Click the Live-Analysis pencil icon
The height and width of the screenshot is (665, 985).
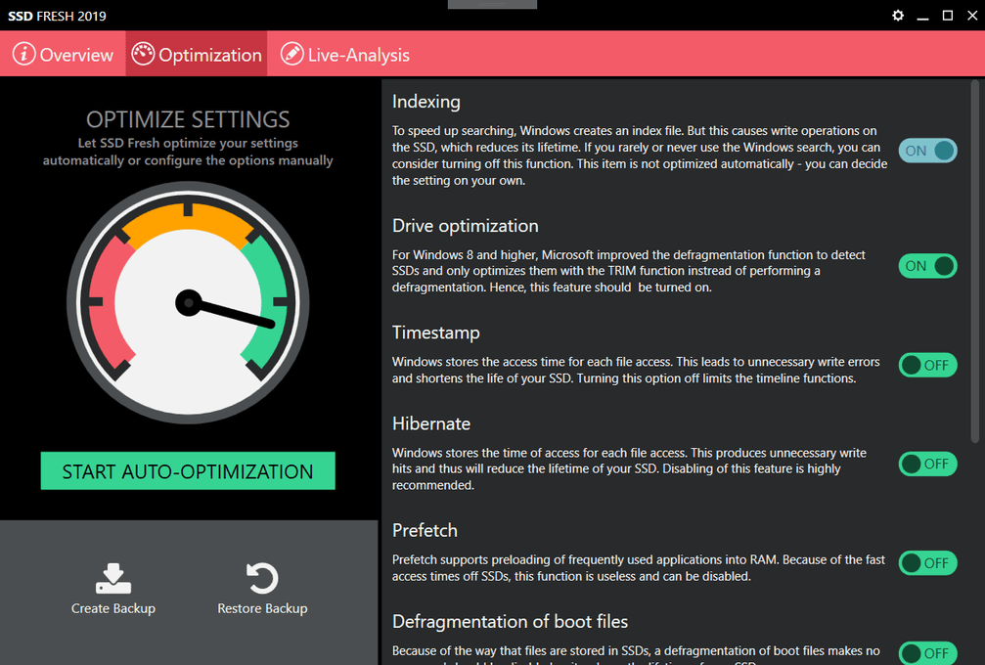291,54
